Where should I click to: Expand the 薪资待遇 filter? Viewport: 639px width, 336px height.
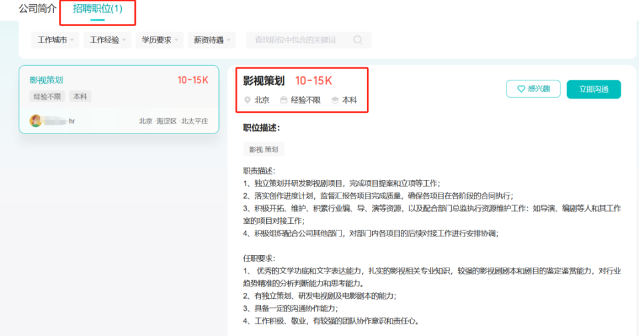212,40
